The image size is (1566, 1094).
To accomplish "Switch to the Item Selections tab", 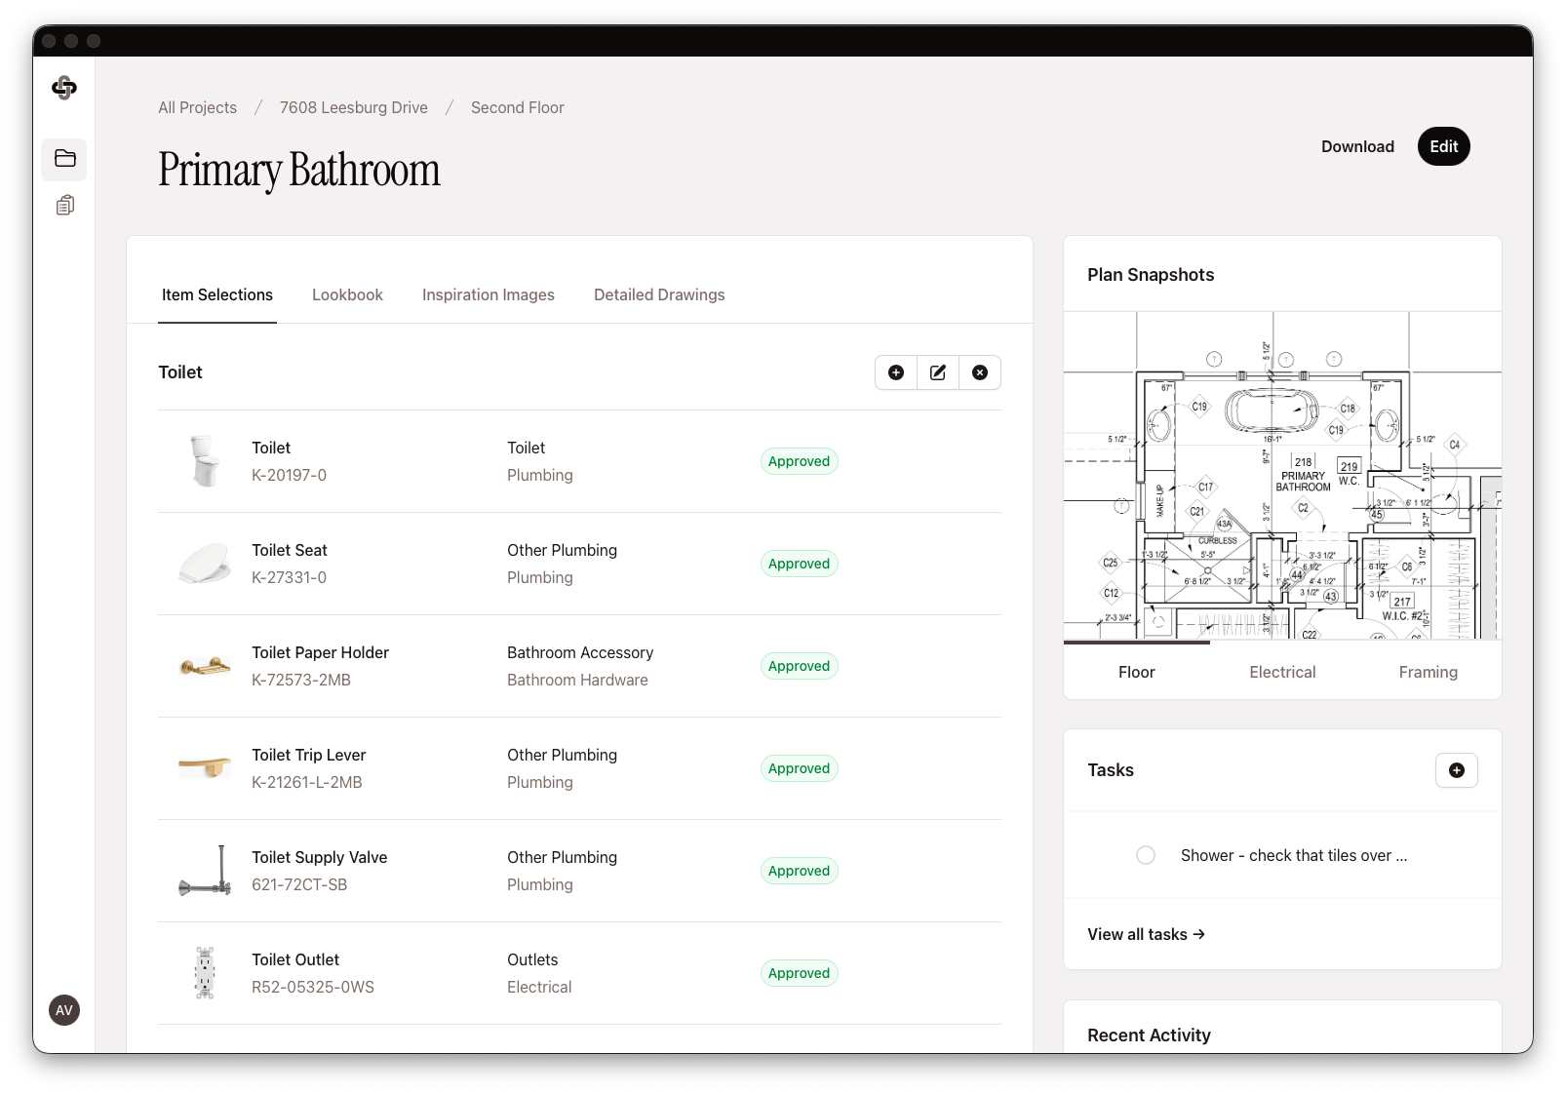I will click(x=217, y=294).
